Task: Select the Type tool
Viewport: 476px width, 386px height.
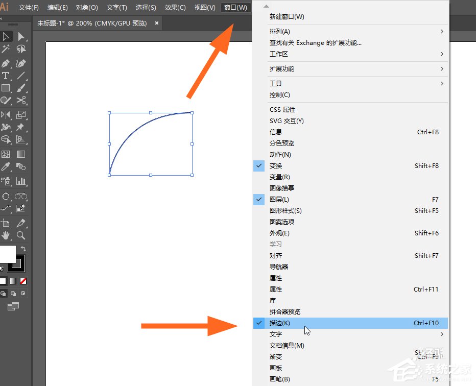Action: point(7,76)
